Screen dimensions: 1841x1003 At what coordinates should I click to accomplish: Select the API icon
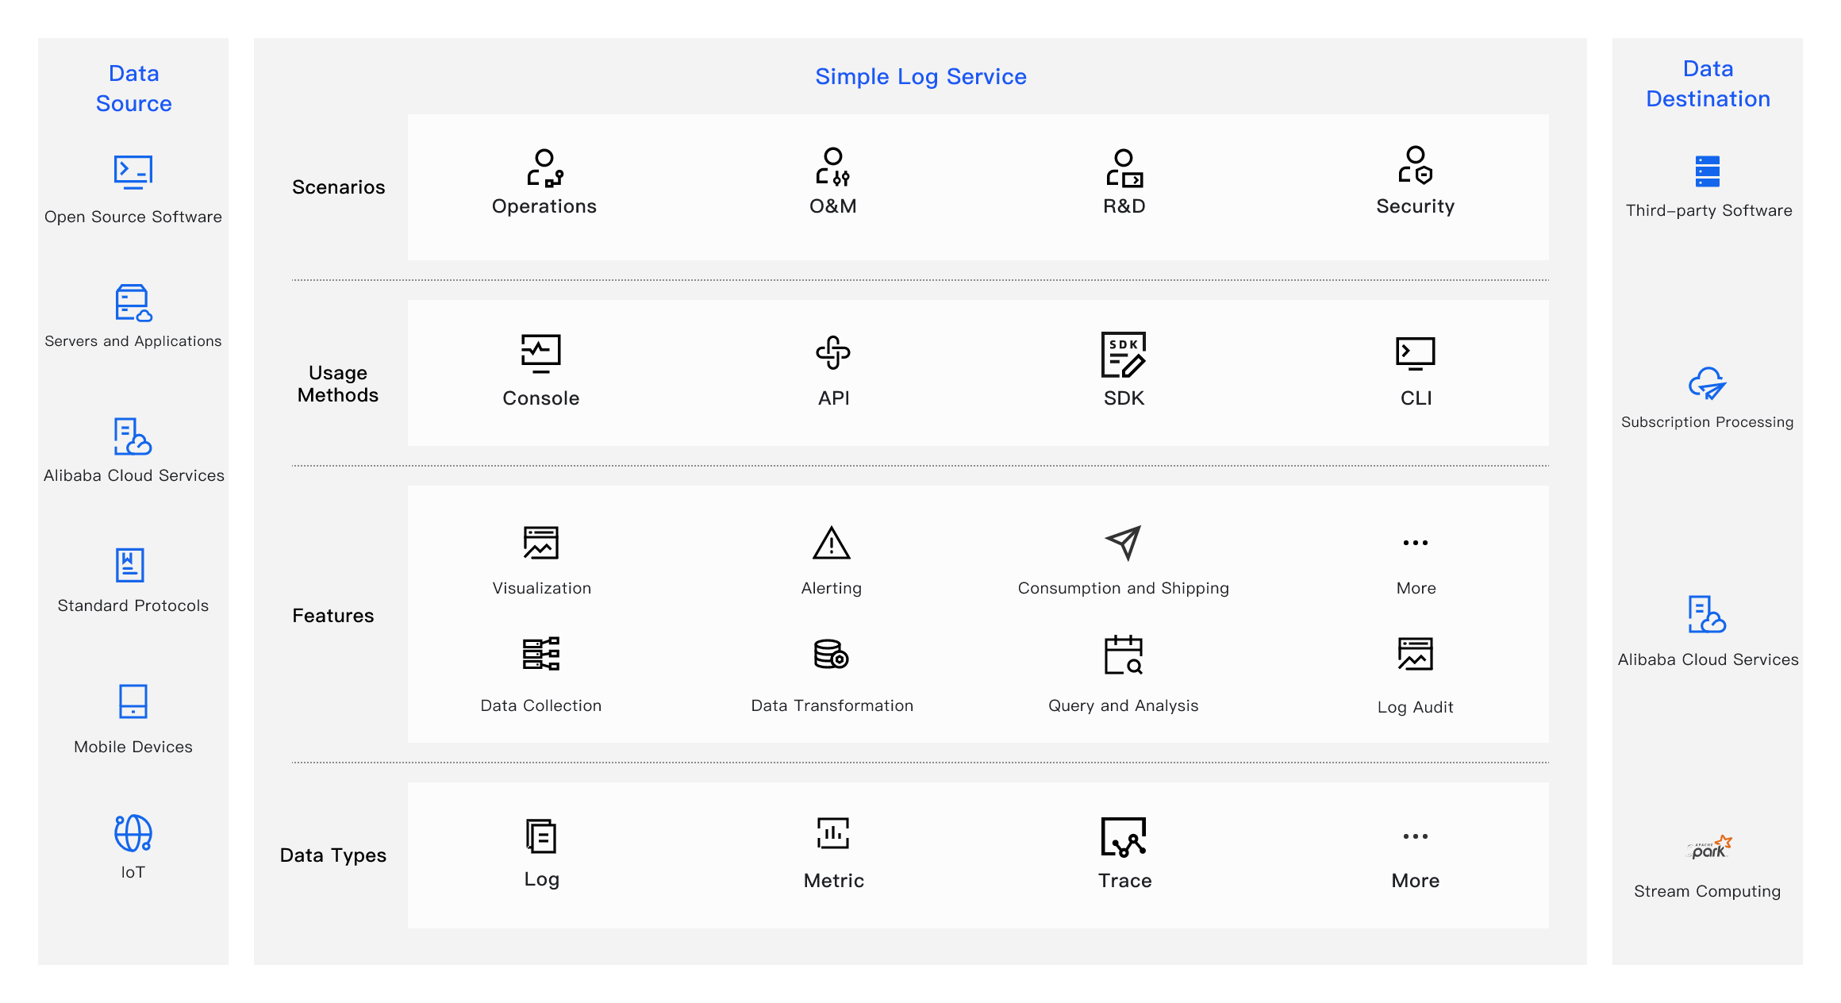point(833,353)
